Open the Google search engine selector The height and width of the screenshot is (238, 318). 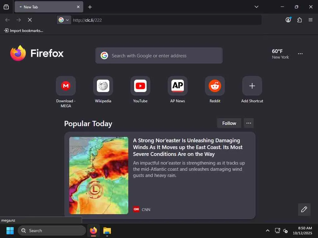coord(64,20)
